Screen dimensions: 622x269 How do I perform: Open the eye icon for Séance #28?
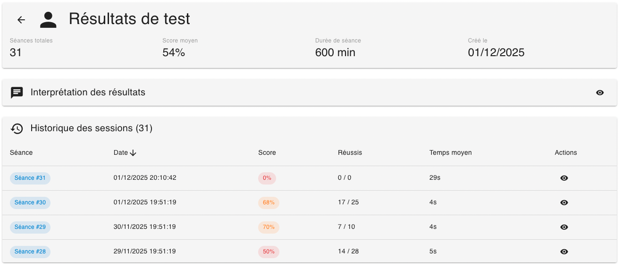(x=564, y=252)
